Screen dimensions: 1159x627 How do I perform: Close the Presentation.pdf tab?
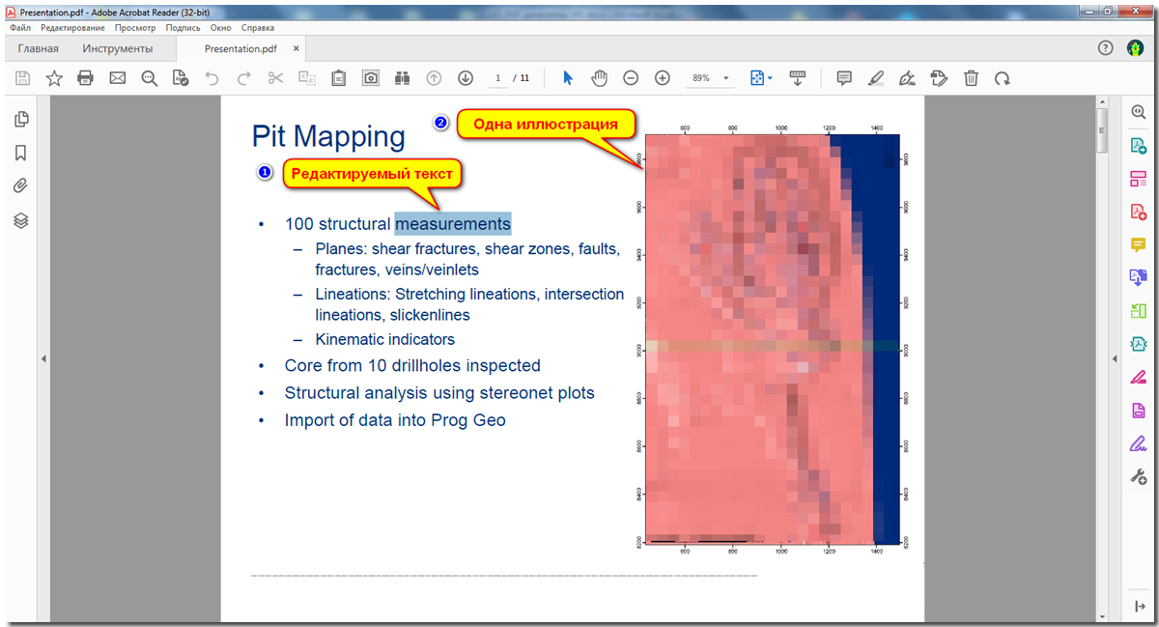pyautogui.click(x=297, y=48)
